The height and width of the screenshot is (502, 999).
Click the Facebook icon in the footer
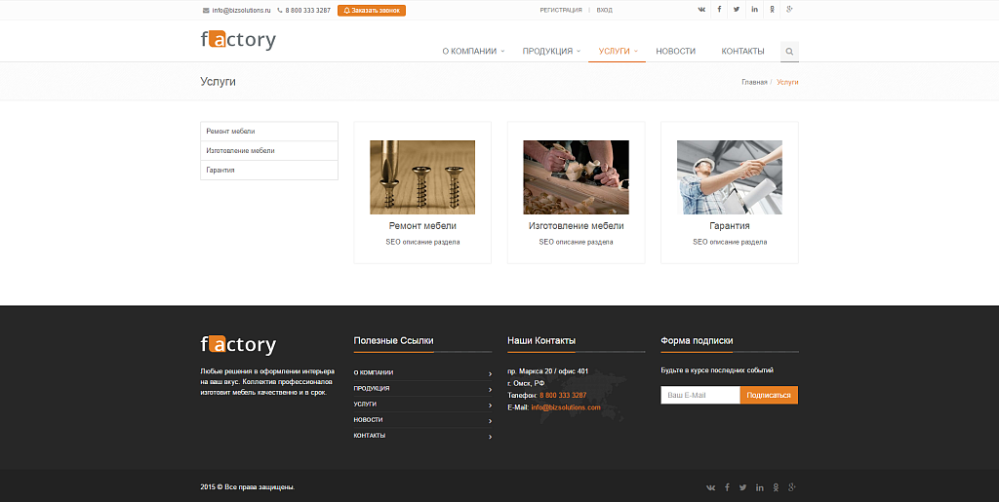(x=727, y=486)
